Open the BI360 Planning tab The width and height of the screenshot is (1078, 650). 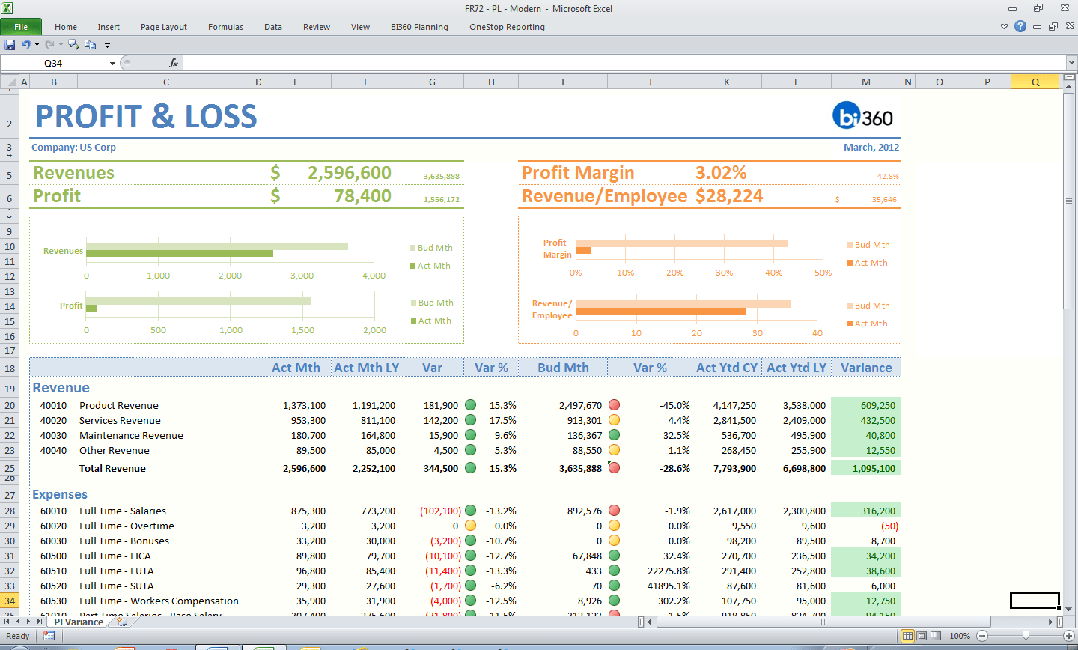coord(419,27)
